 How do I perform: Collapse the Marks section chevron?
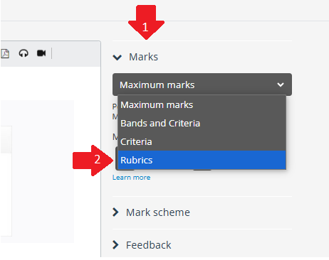[x=117, y=58]
